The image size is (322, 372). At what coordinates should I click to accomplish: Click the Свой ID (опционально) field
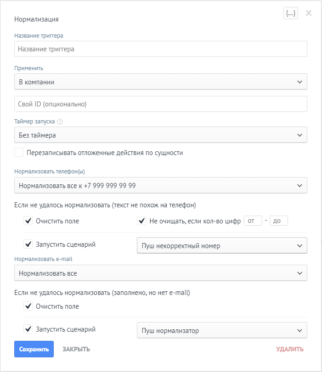pos(160,104)
